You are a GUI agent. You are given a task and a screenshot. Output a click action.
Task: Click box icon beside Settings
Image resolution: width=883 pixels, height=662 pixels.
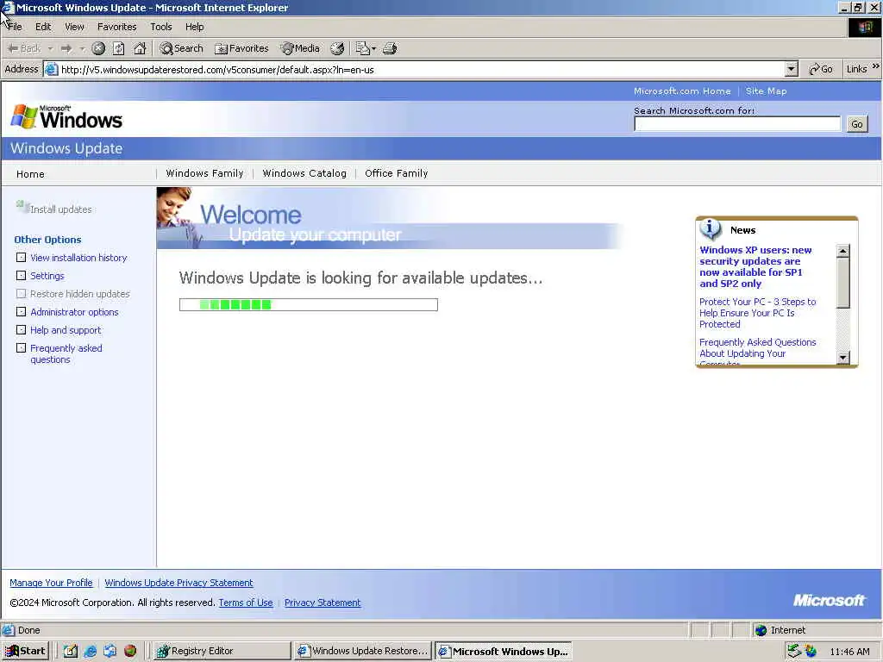[x=21, y=275]
